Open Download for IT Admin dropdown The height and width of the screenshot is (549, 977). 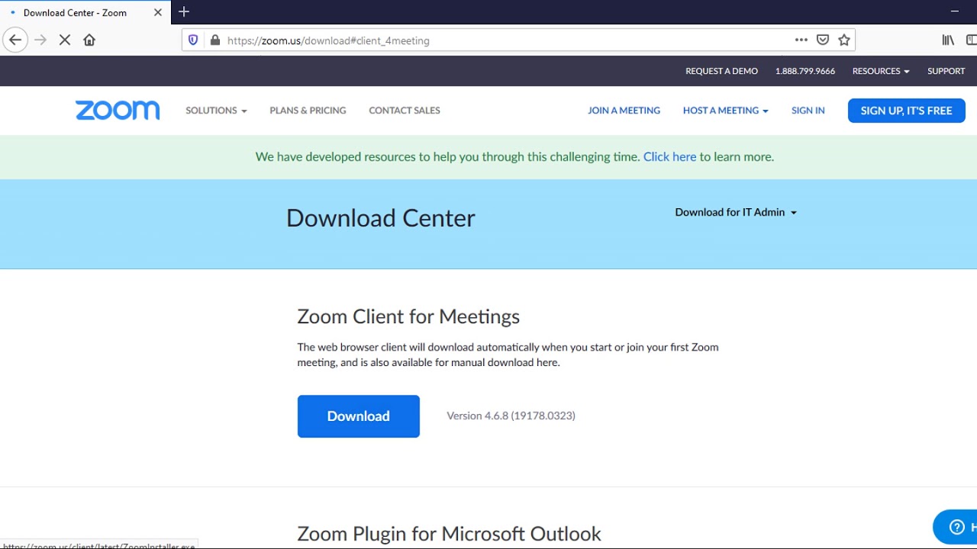736,212
